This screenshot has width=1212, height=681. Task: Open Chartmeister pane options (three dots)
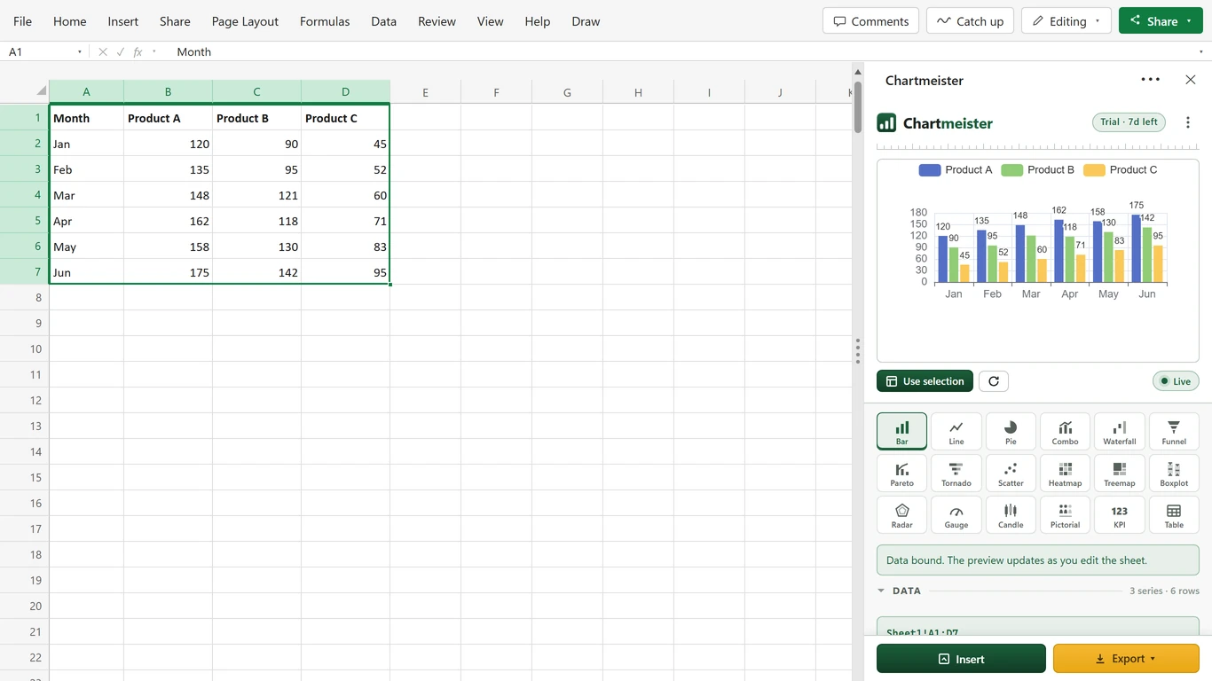1151,80
